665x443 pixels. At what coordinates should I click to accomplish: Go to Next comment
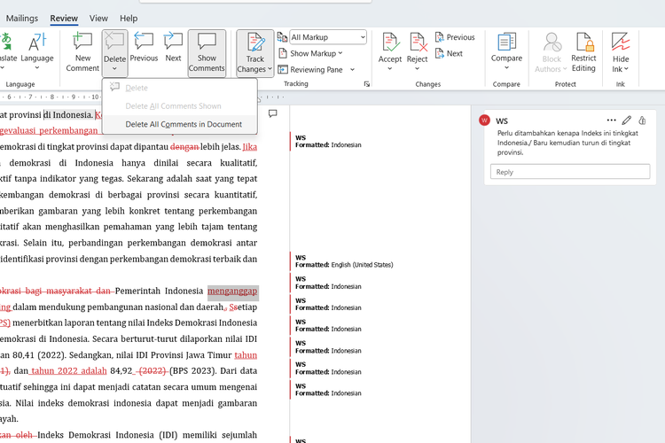173,48
